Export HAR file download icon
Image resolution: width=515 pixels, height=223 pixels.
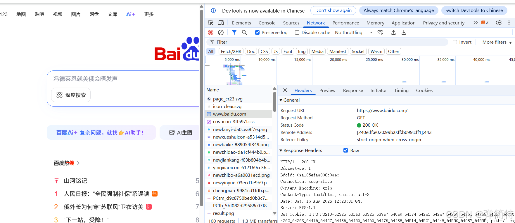coord(404,33)
